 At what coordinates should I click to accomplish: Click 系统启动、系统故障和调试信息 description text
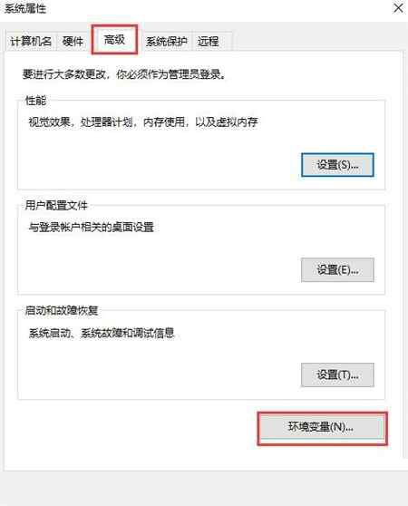(102, 333)
